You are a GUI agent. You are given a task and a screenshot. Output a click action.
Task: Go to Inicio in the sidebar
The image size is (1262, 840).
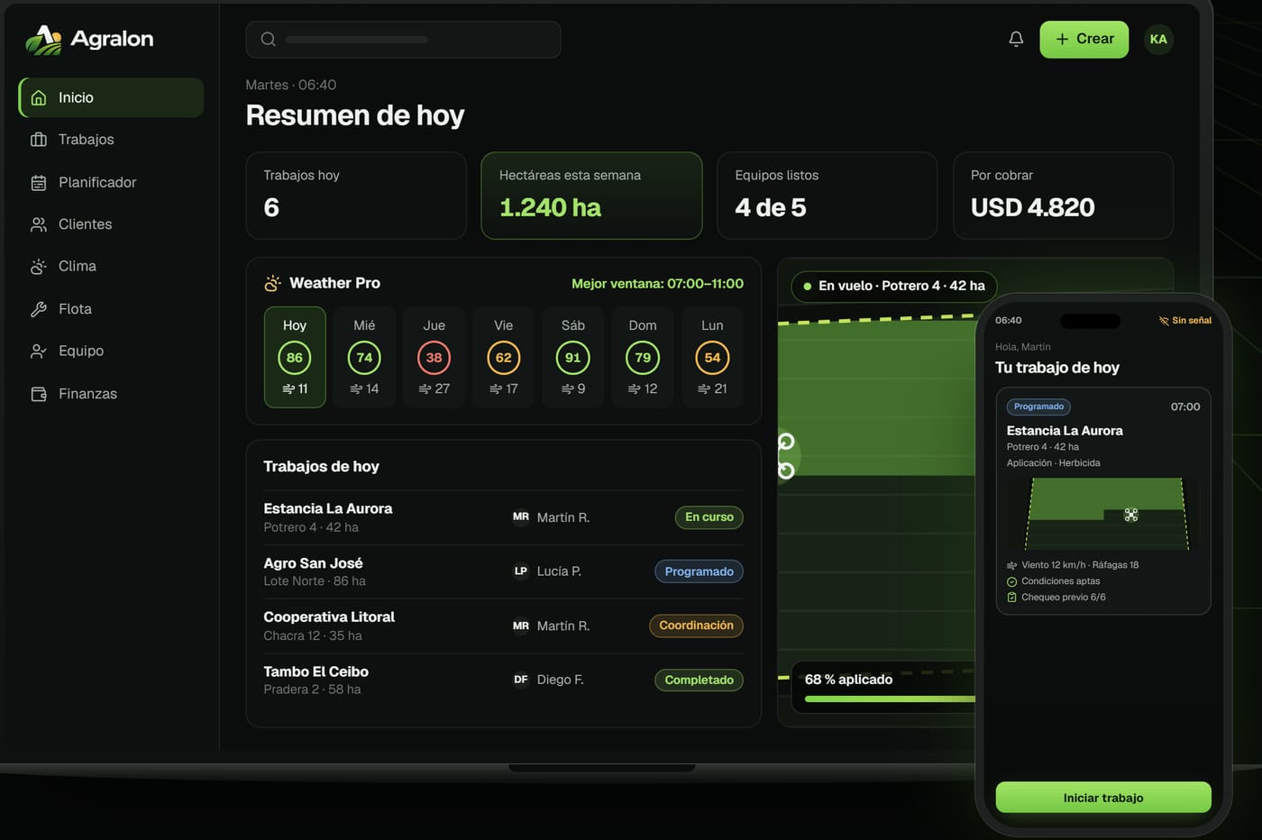[111, 97]
